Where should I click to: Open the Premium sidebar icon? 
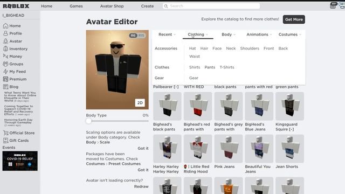click(x=5, y=79)
